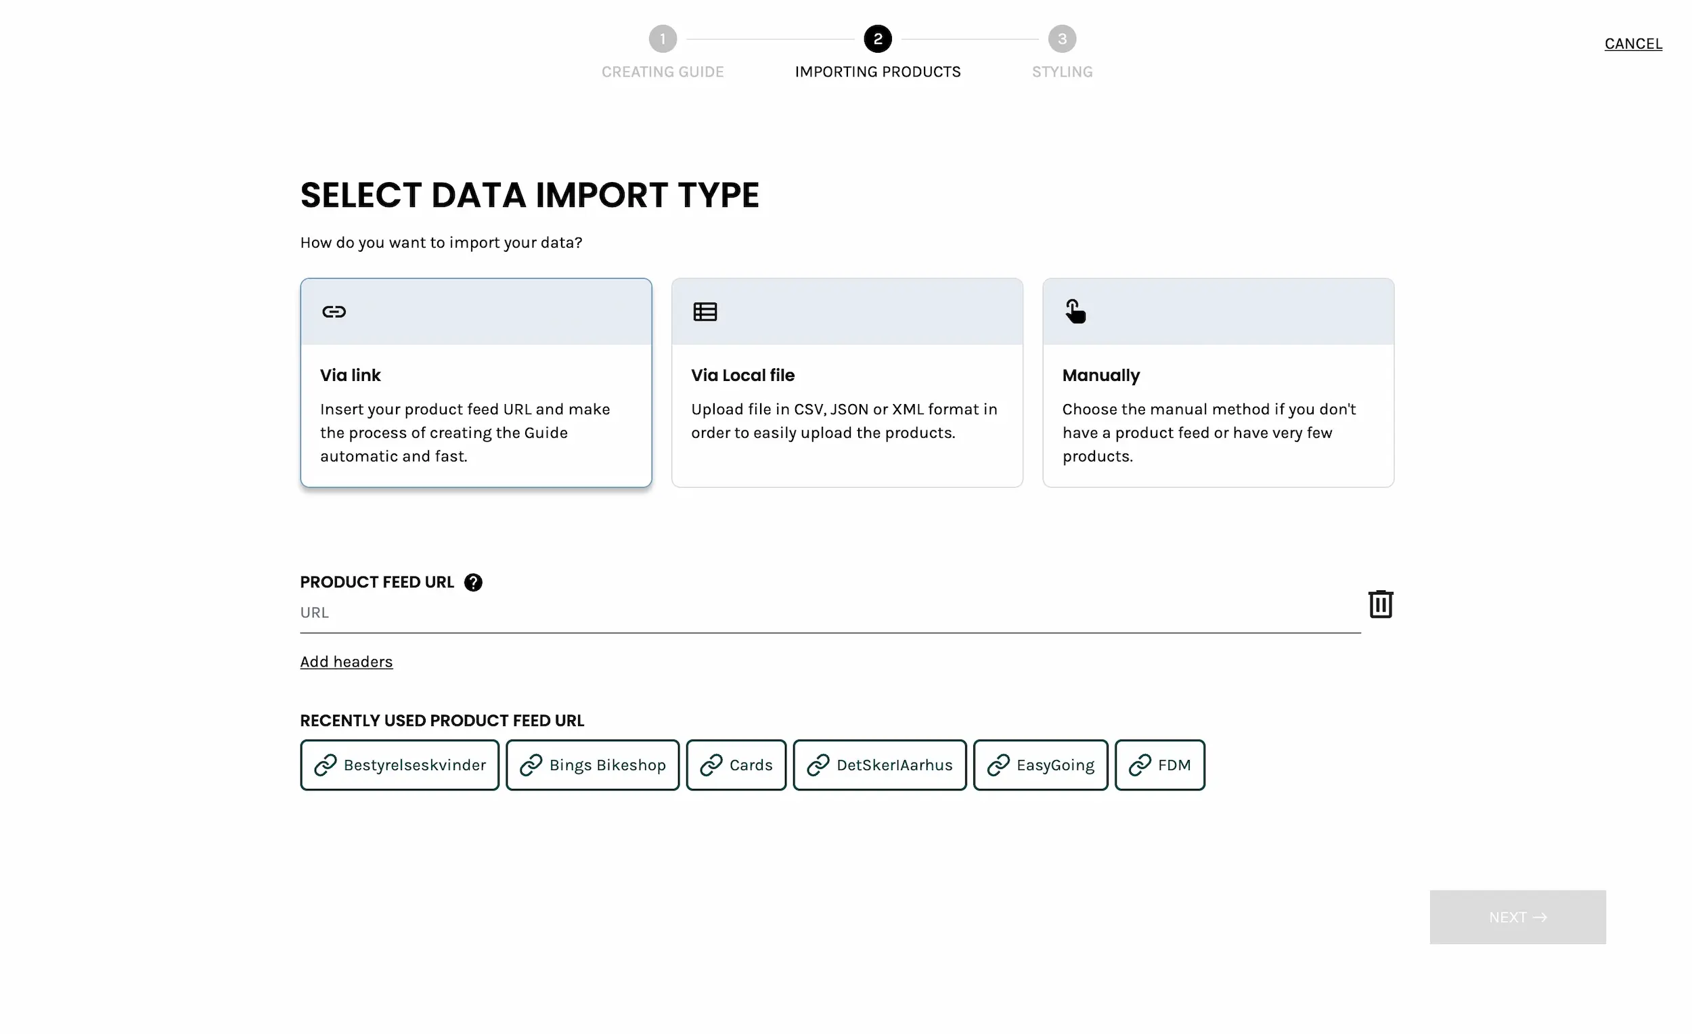Click the help question mark next to Product Feed URL
Viewport: 1692px width, 1034px height.
pyautogui.click(x=473, y=582)
